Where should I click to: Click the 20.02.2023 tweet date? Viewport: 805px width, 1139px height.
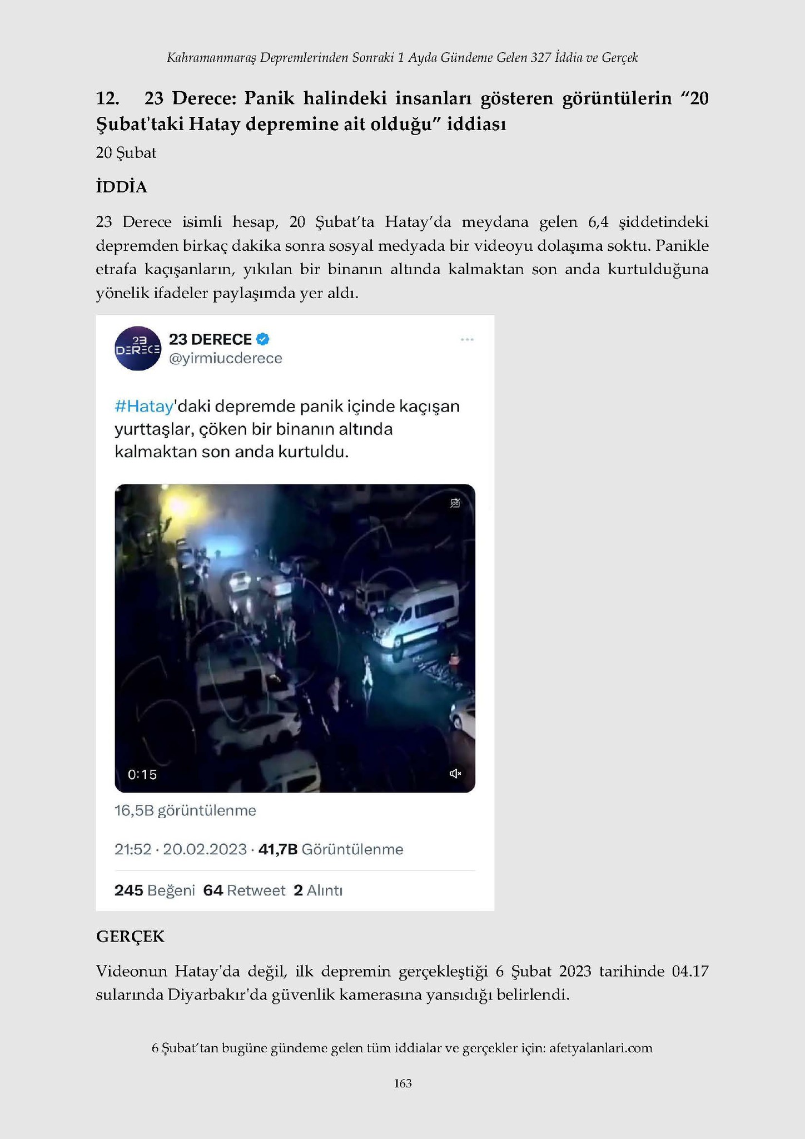[x=205, y=849]
